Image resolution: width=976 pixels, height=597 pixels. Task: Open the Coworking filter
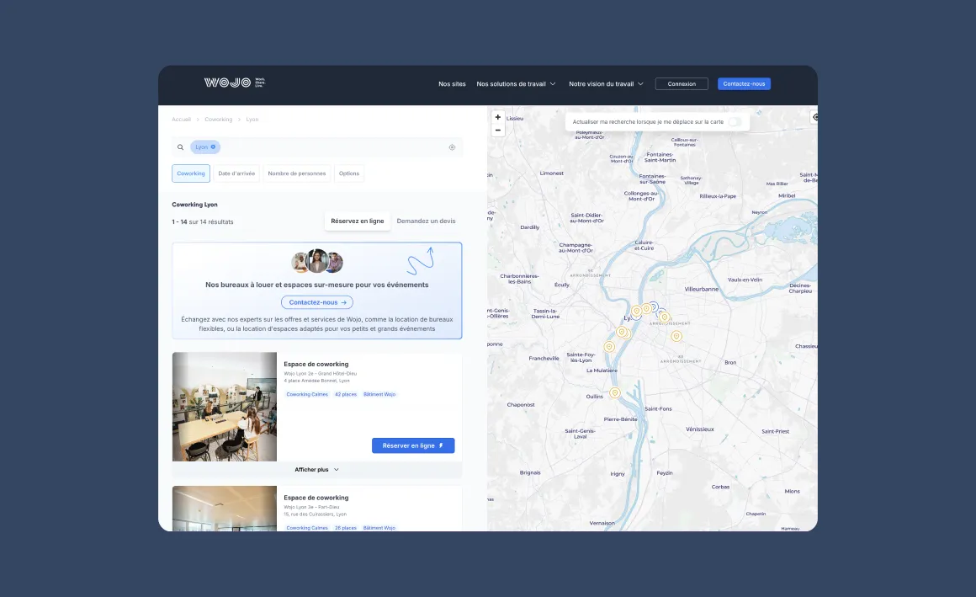(190, 173)
